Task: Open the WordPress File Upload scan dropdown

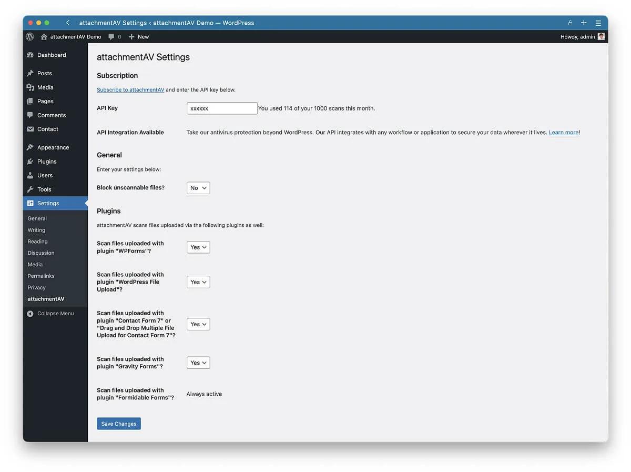Action: click(x=198, y=282)
